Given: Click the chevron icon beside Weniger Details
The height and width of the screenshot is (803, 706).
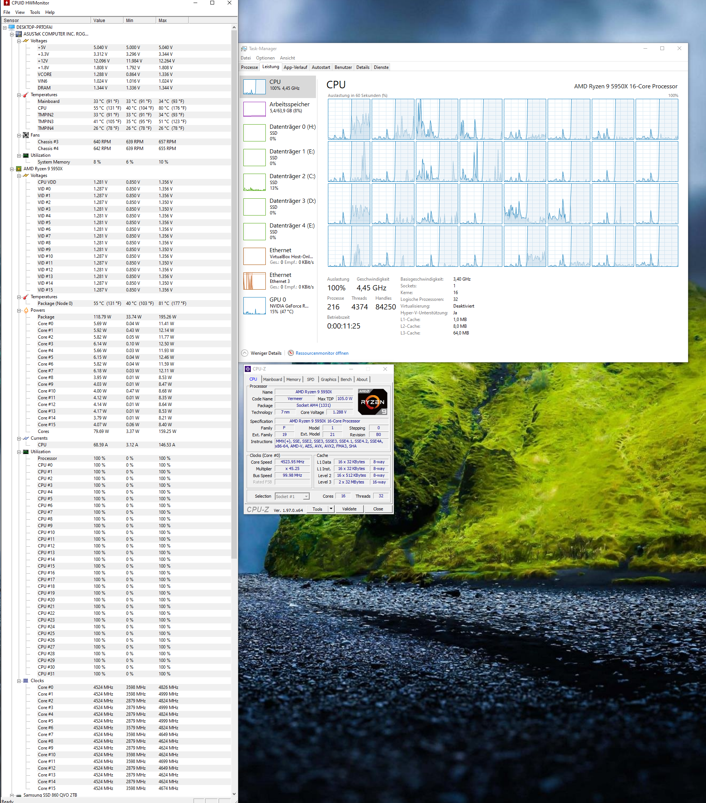Looking at the screenshot, I should tap(244, 353).
